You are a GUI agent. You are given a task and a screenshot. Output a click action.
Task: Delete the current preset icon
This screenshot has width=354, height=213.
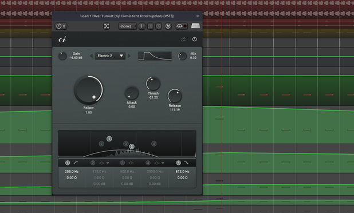(159, 26)
